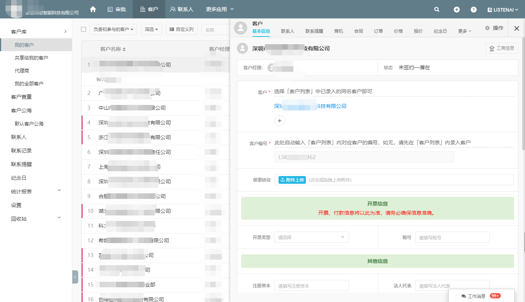Click 自定义列 button
Image resolution: width=525 pixels, height=302 pixels.
click(182, 29)
